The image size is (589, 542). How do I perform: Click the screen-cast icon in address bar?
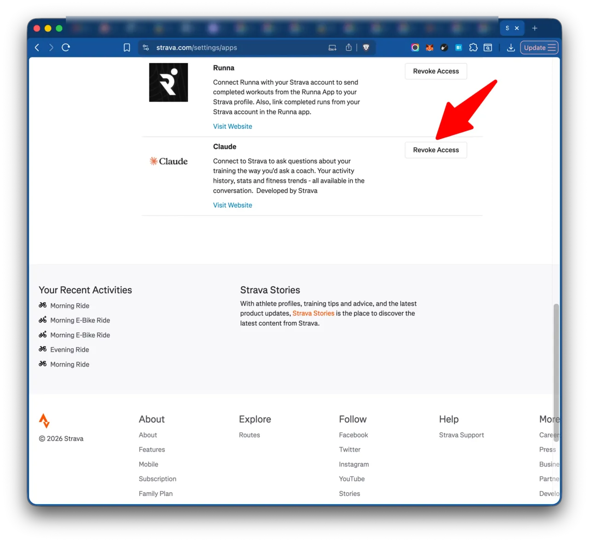tap(332, 47)
